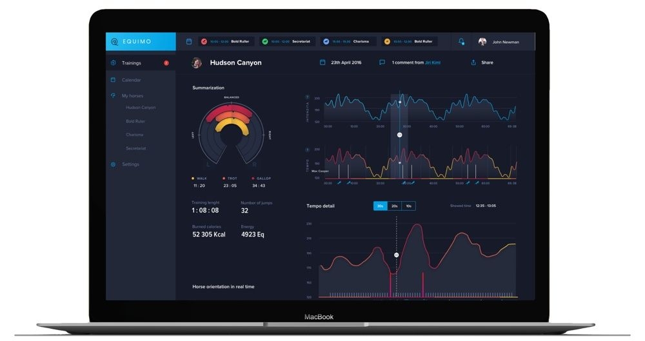This screenshot has width=645, height=341.
Task: Go to Calendar in the sidebar
Action: point(131,80)
